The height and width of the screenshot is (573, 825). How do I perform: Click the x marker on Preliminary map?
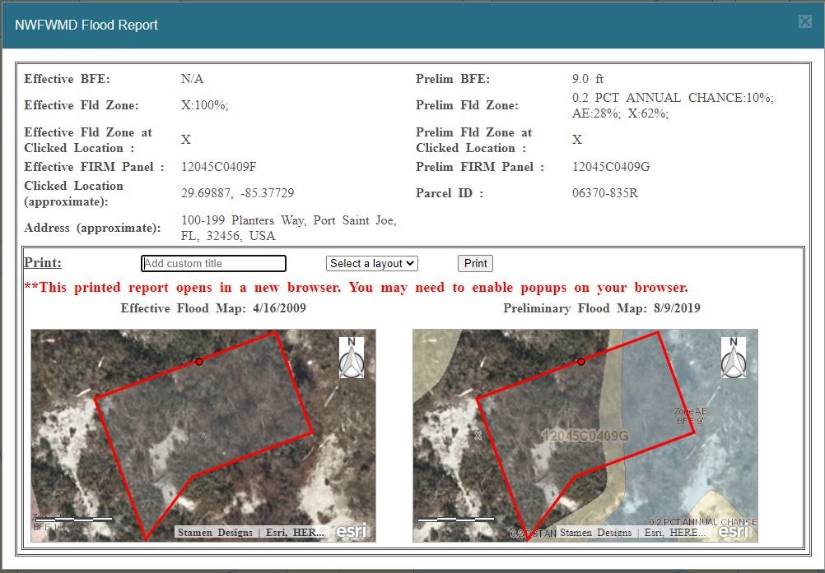(478, 436)
